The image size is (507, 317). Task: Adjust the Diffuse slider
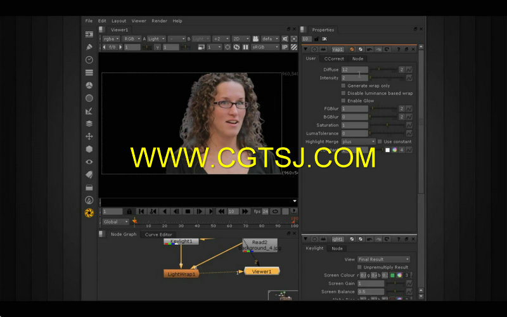coord(383,70)
